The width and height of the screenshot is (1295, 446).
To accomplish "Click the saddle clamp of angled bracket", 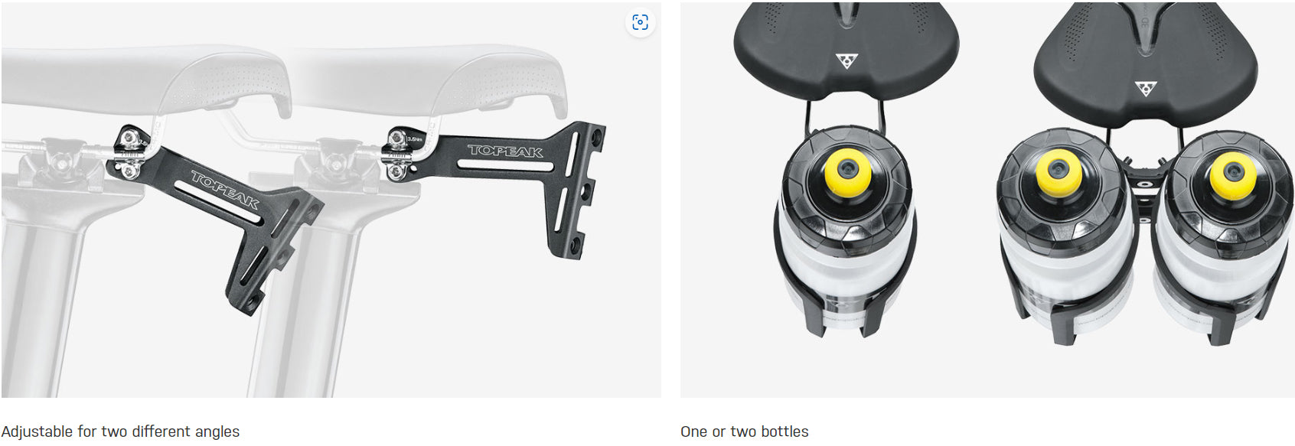I will tap(131, 154).
